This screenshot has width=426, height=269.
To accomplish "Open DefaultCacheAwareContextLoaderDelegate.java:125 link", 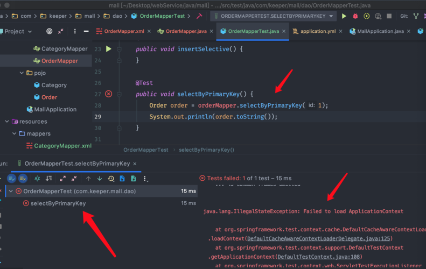I will [318, 238].
